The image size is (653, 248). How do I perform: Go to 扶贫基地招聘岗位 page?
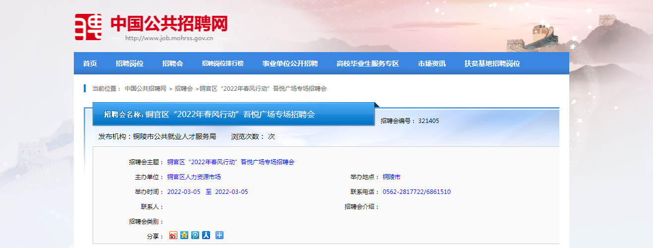pos(491,63)
